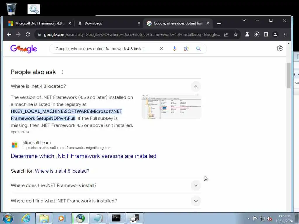This screenshot has width=299, height=224.
Task: Open the Chrome Labs flask icon
Action: pos(247,34)
